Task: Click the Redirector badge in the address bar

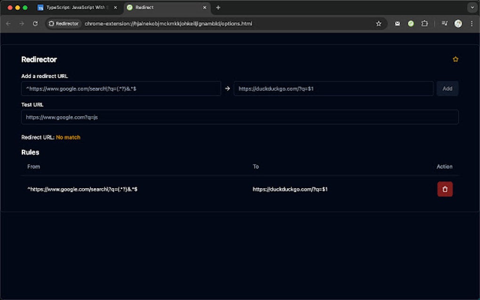Action: coord(64,23)
